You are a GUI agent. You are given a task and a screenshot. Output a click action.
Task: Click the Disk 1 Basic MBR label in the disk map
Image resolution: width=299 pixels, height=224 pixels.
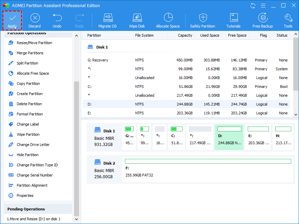[105, 137]
